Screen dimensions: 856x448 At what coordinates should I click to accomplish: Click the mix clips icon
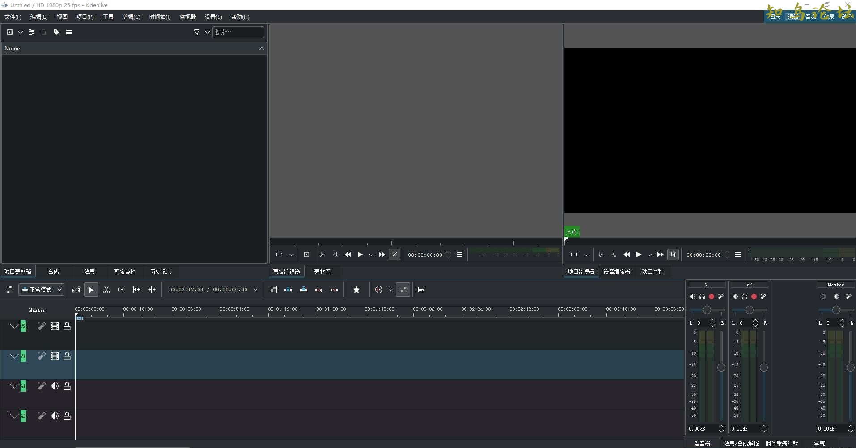[x=76, y=289]
